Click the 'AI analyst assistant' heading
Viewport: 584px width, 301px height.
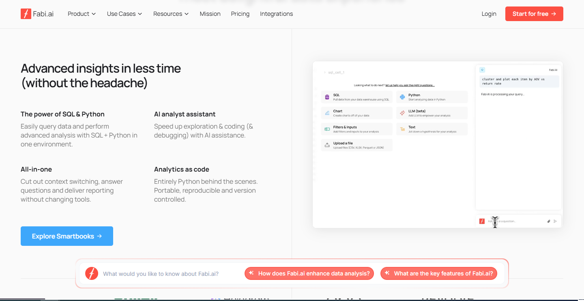pos(185,114)
